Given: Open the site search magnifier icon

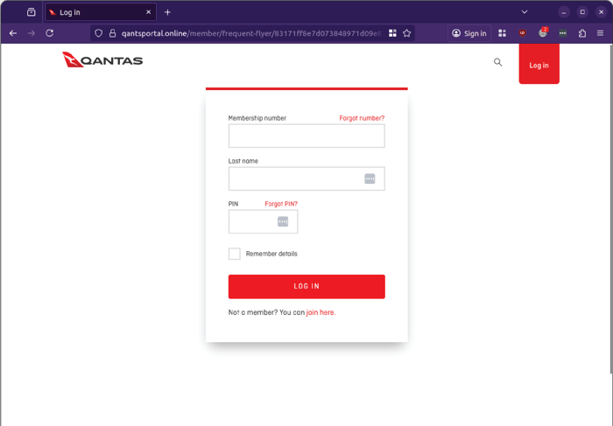Looking at the screenshot, I should [x=498, y=62].
